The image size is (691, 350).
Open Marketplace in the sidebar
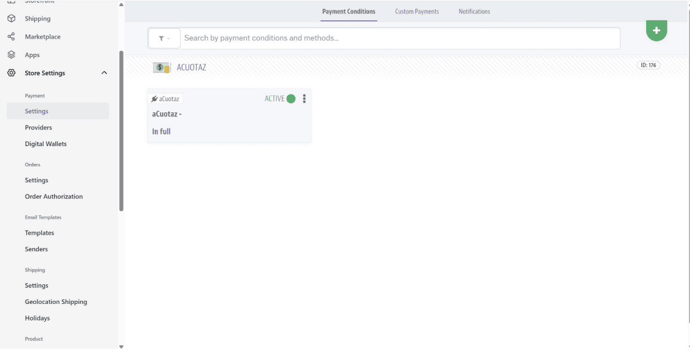[43, 37]
